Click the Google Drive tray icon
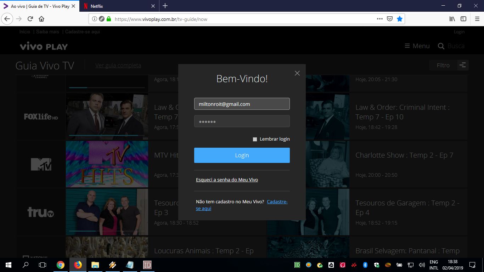Image resolution: width=484 pixels, height=272 pixels. [x=331, y=265]
